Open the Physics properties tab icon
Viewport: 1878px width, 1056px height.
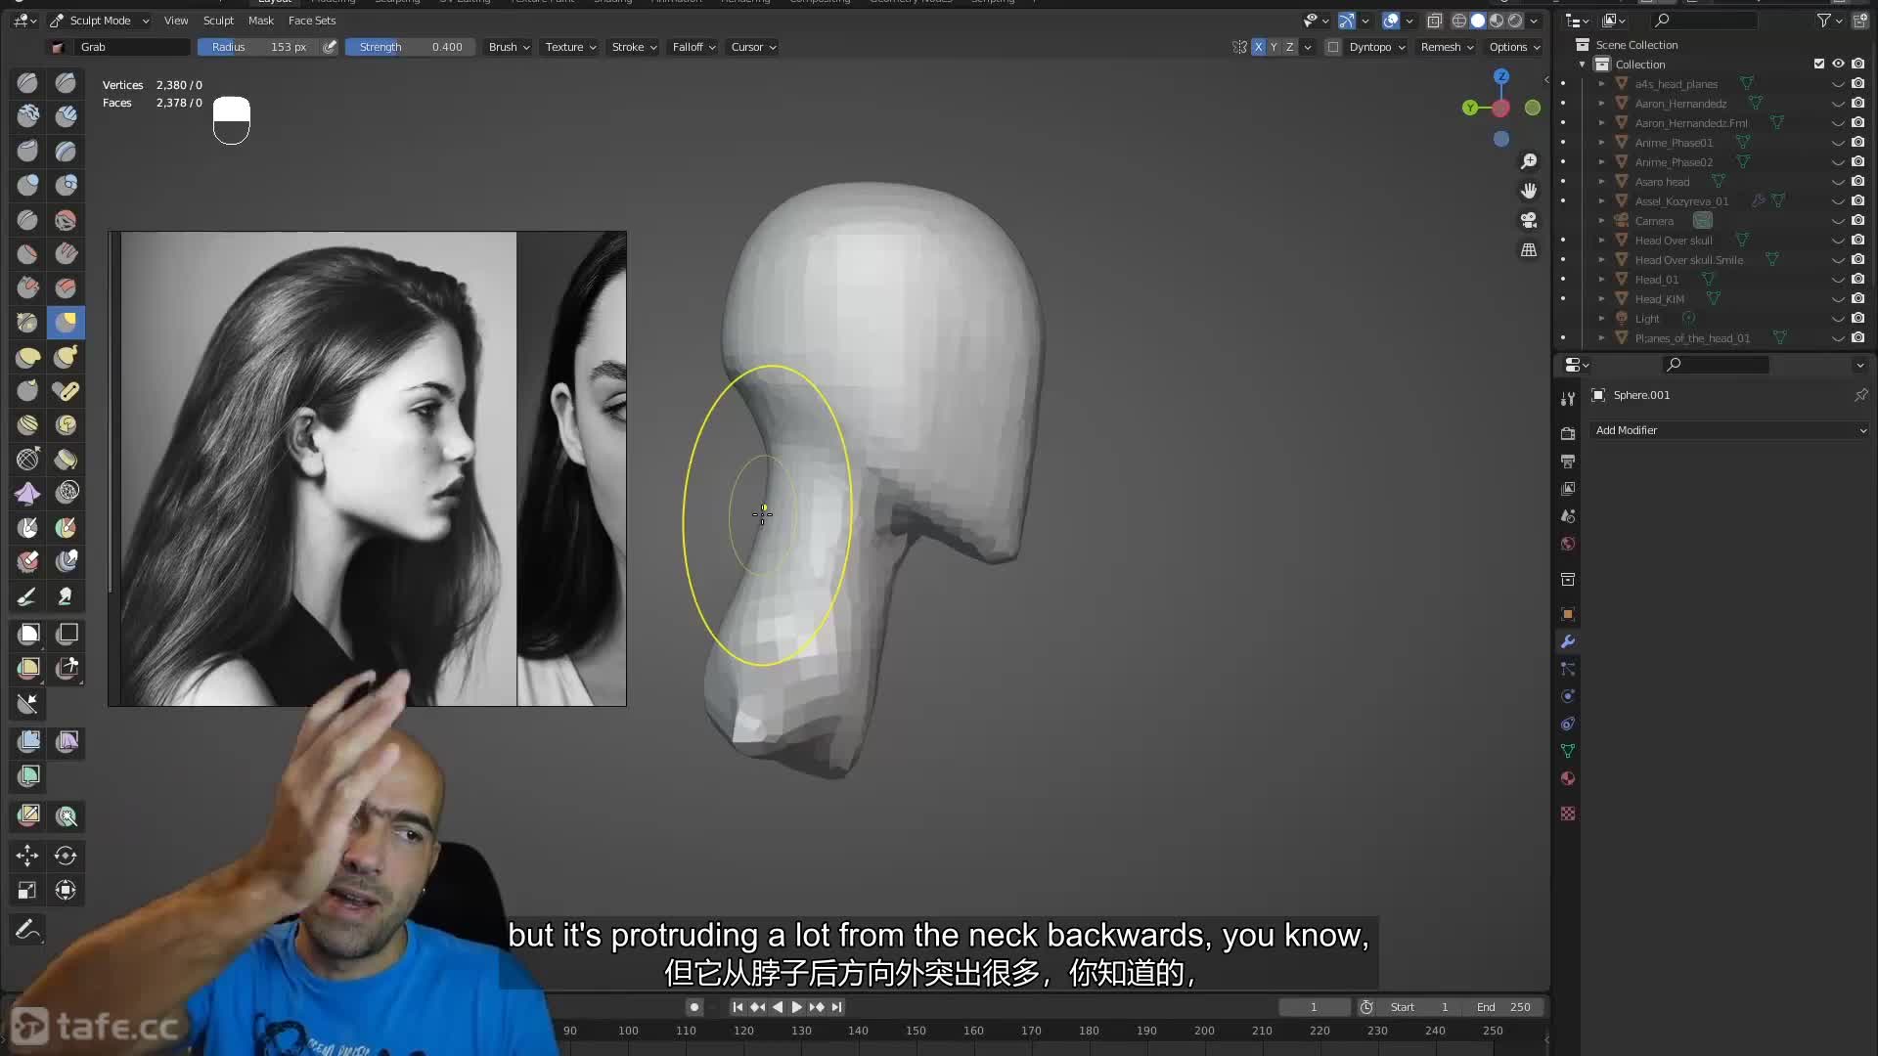coord(1568,696)
